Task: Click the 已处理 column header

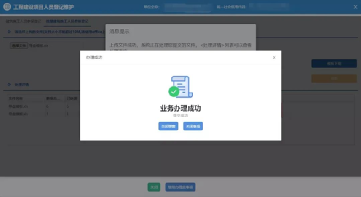Action: (72, 98)
